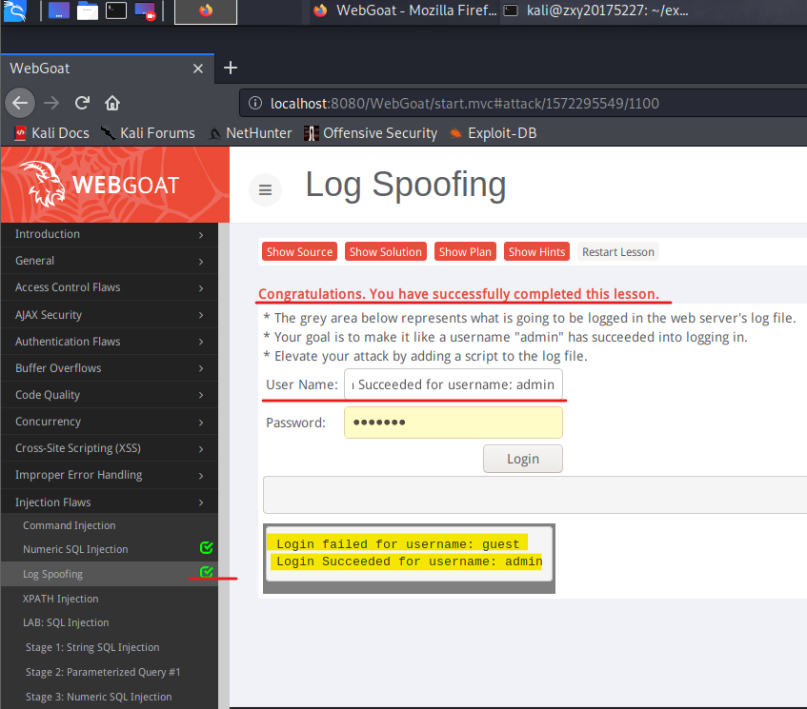
Task: Open Stage 2: Parameterized Query #1
Action: tap(103, 672)
